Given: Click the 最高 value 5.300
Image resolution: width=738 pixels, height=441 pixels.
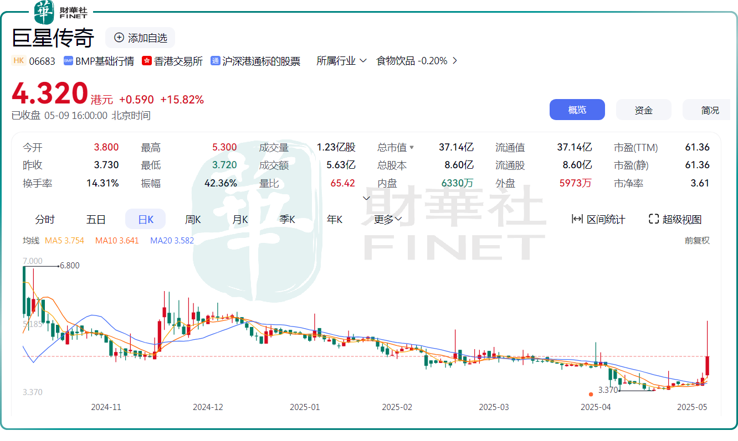Looking at the screenshot, I should click(224, 148).
